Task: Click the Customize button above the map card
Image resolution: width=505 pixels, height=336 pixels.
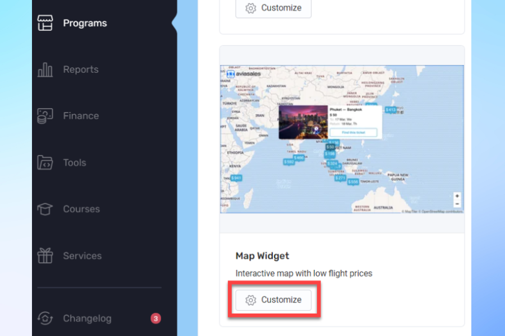Action: click(x=273, y=8)
